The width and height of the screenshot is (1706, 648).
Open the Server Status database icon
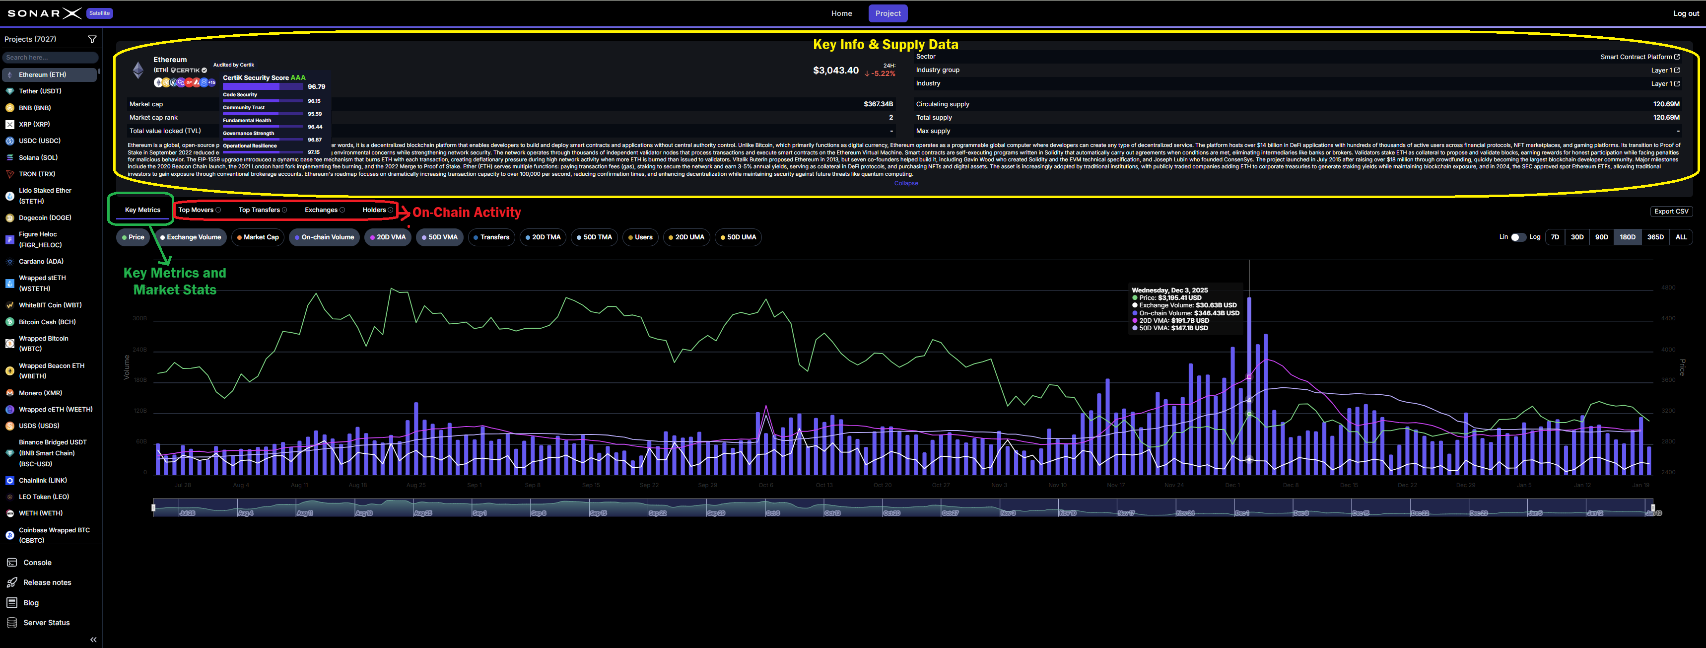(x=12, y=623)
